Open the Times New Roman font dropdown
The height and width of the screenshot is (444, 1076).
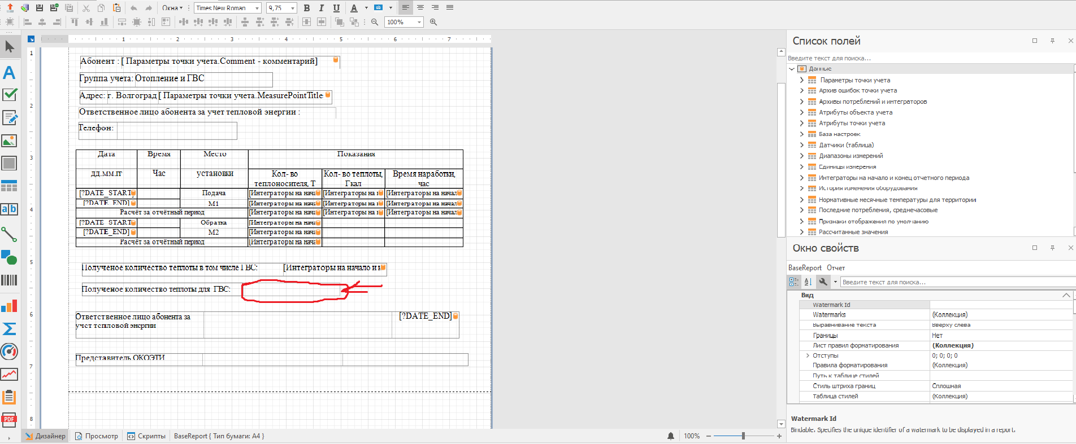click(x=257, y=8)
